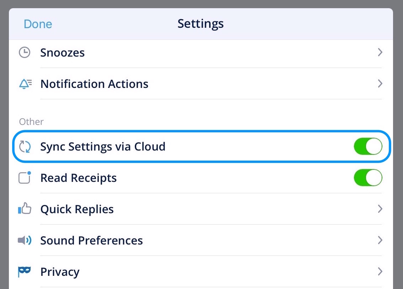Open the Quick Replies label
This screenshot has width=403, height=289.
[x=77, y=209]
